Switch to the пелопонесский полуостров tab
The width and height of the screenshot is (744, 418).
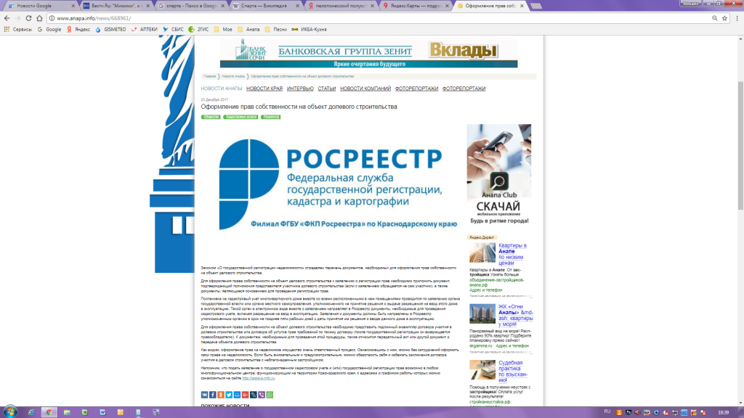coord(341,6)
